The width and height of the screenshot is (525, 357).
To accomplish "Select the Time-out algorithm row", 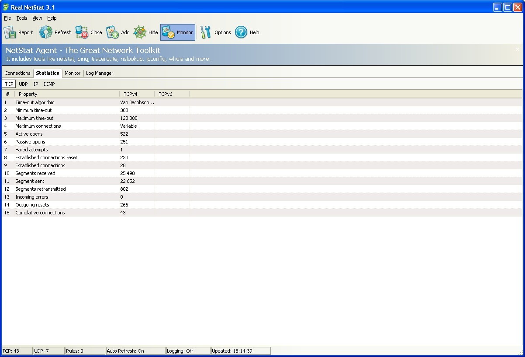I will point(262,102).
